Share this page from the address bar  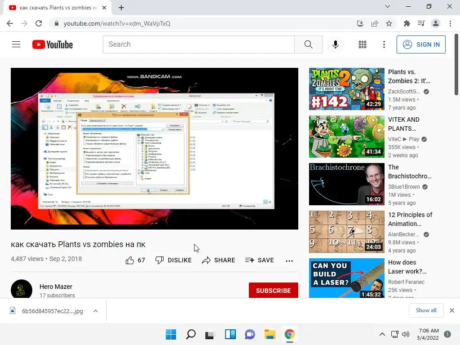(x=375, y=23)
